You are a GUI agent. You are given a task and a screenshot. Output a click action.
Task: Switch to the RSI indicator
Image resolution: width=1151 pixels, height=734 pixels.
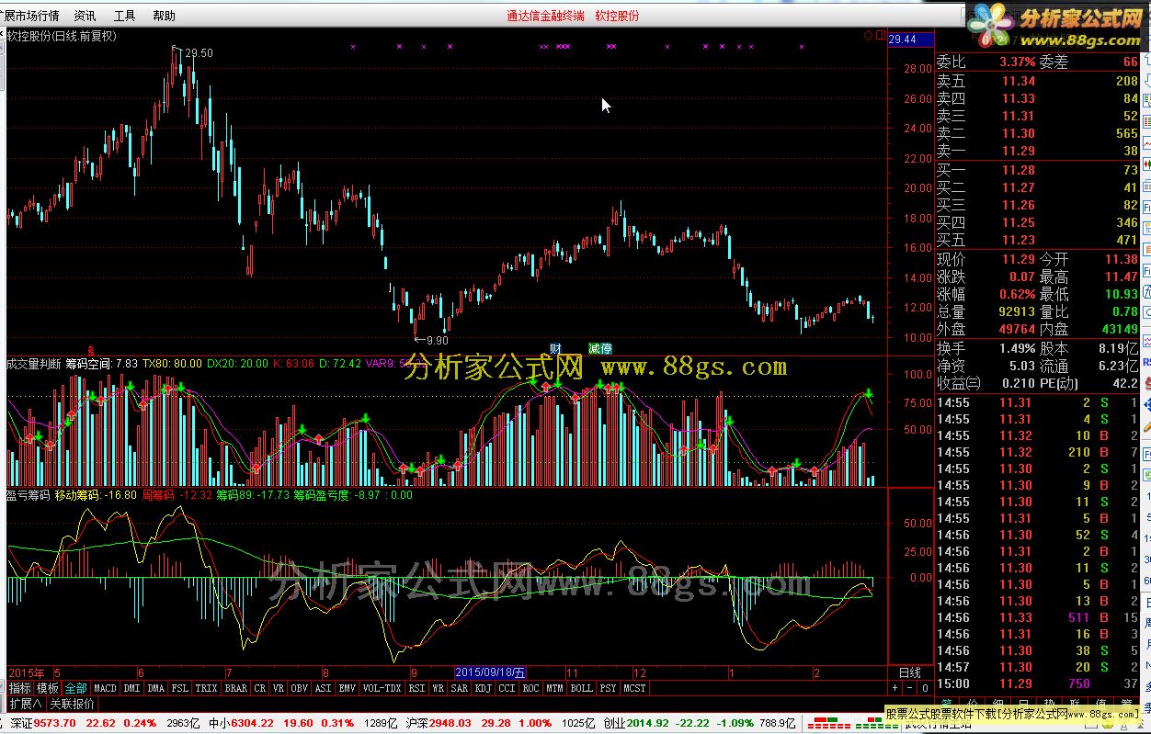tap(417, 688)
